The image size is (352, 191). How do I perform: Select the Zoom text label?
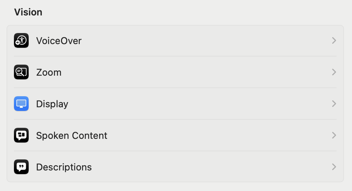(49, 72)
